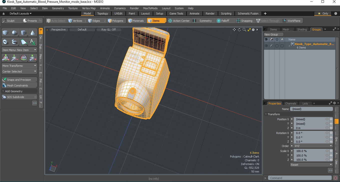The height and width of the screenshot is (182, 340).
Task: Select the spiral Tube tool
Action: pos(15,42)
